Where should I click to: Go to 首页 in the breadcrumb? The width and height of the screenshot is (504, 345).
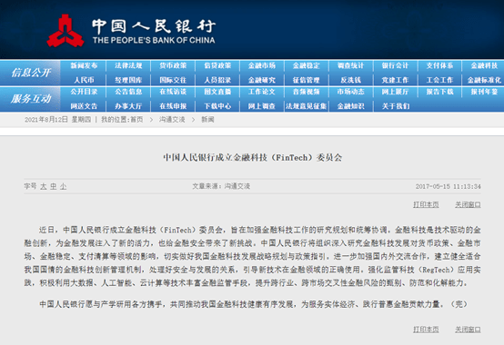click(x=136, y=120)
